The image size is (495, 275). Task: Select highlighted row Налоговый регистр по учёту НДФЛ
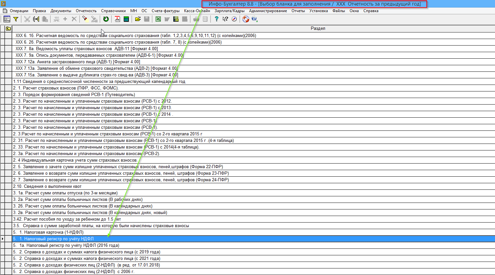(x=253, y=239)
